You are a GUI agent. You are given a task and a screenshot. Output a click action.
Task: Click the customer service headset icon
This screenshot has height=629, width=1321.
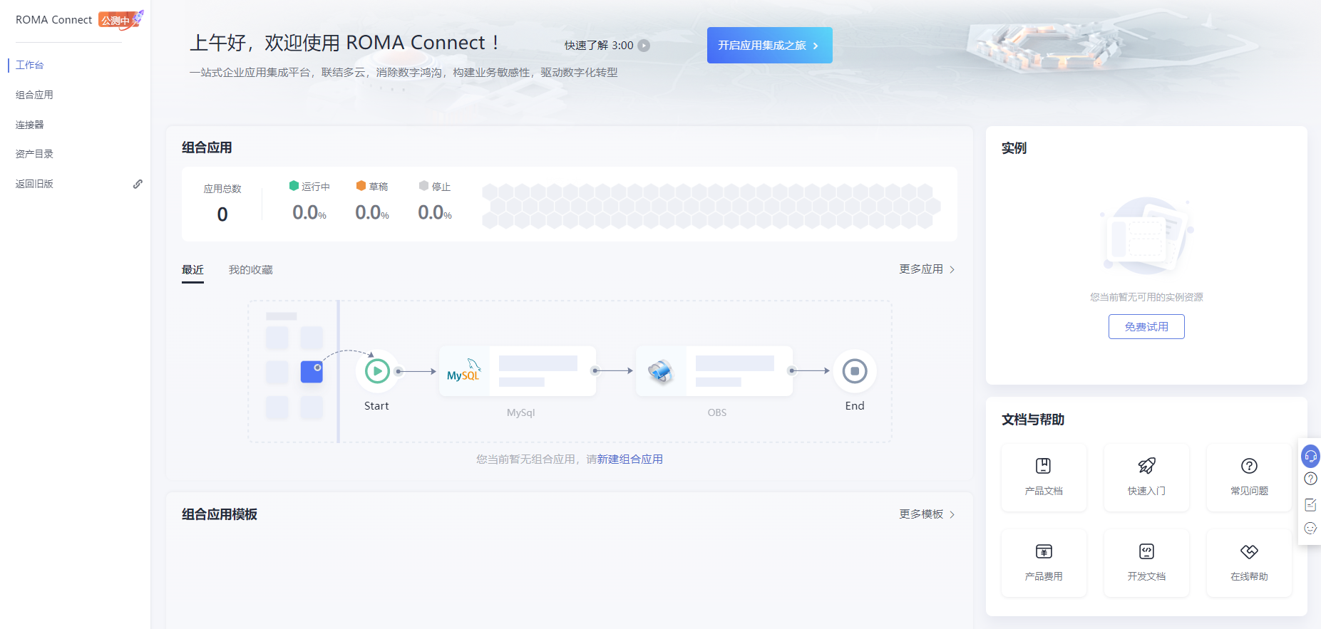[1310, 456]
